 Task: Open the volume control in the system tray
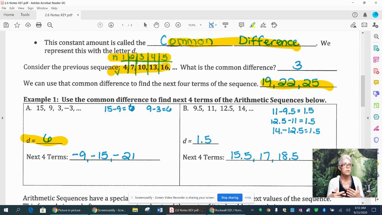coord(348,210)
